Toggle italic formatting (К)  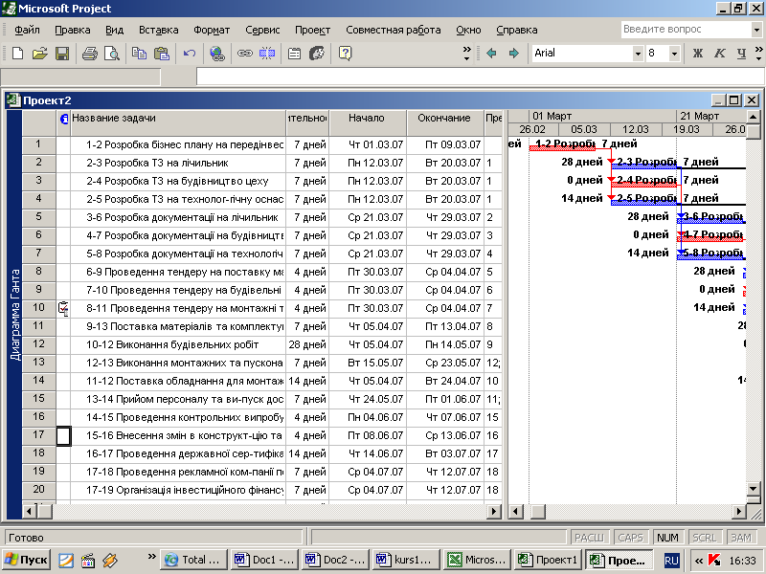719,54
